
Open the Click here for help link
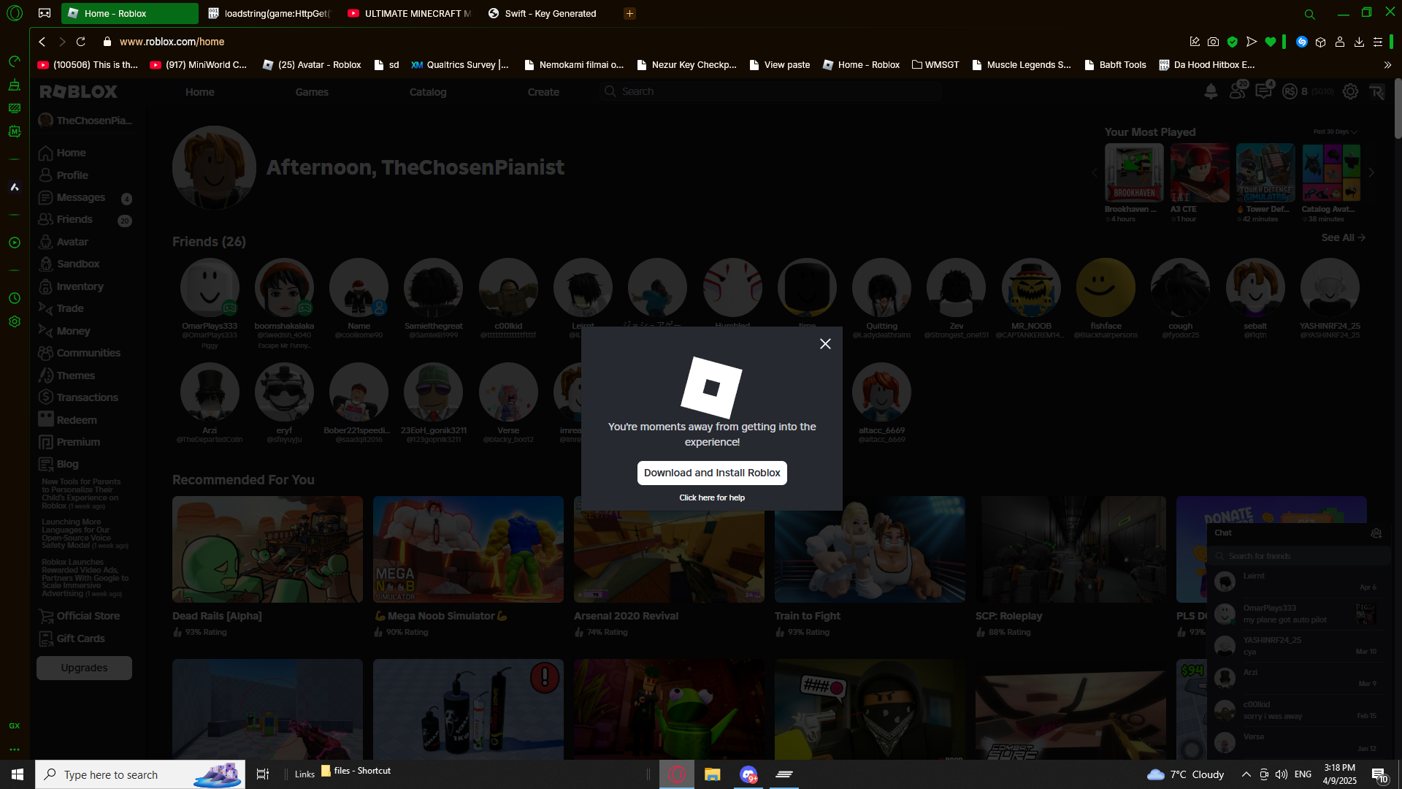point(712,498)
